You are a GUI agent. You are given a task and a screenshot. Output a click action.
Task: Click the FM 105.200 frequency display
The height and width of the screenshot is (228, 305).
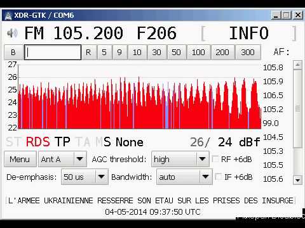pos(74,33)
